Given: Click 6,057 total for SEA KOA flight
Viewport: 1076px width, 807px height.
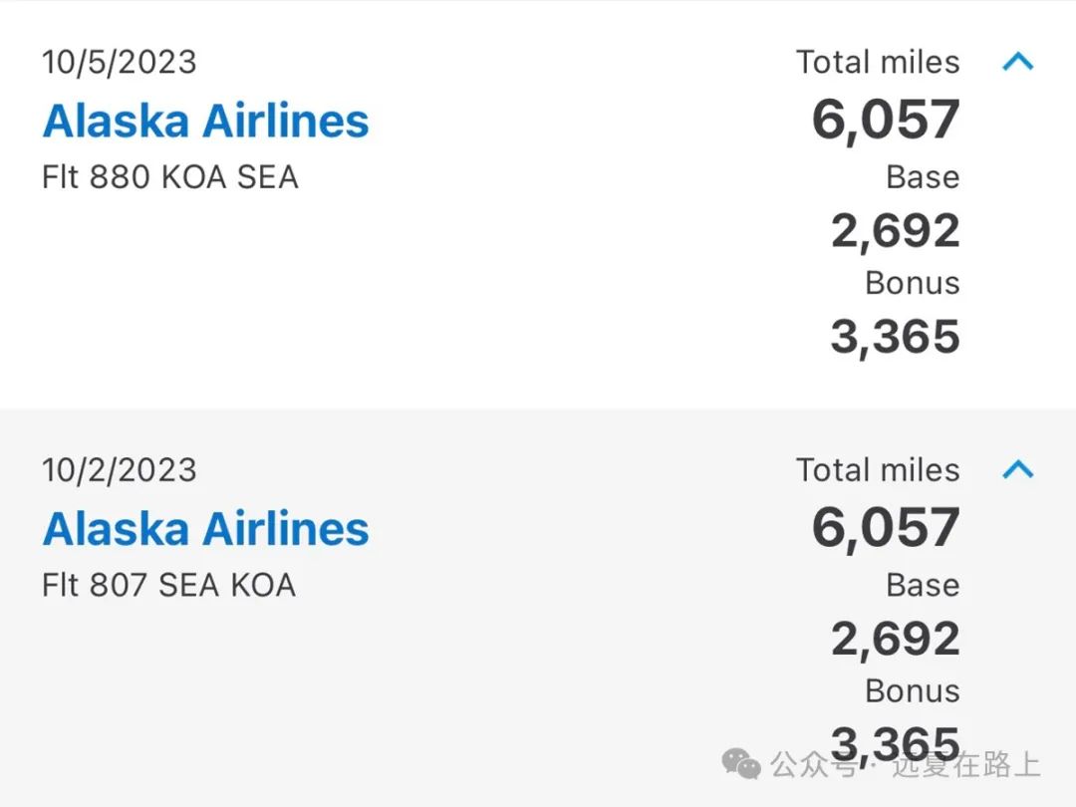Looking at the screenshot, I should (x=886, y=528).
